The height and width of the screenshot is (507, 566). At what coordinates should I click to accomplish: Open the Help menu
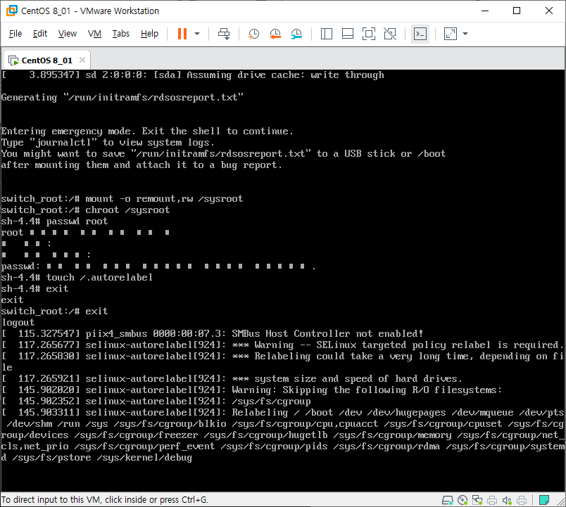coord(149,33)
